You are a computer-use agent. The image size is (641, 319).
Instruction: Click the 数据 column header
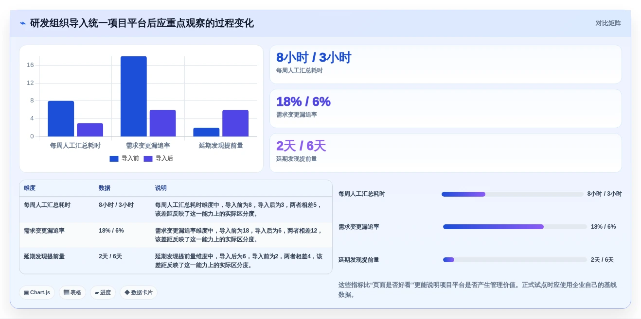(105, 188)
